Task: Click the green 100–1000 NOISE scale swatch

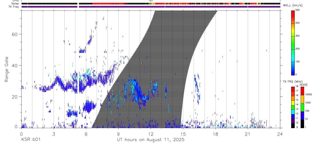Action: (x=302, y=107)
